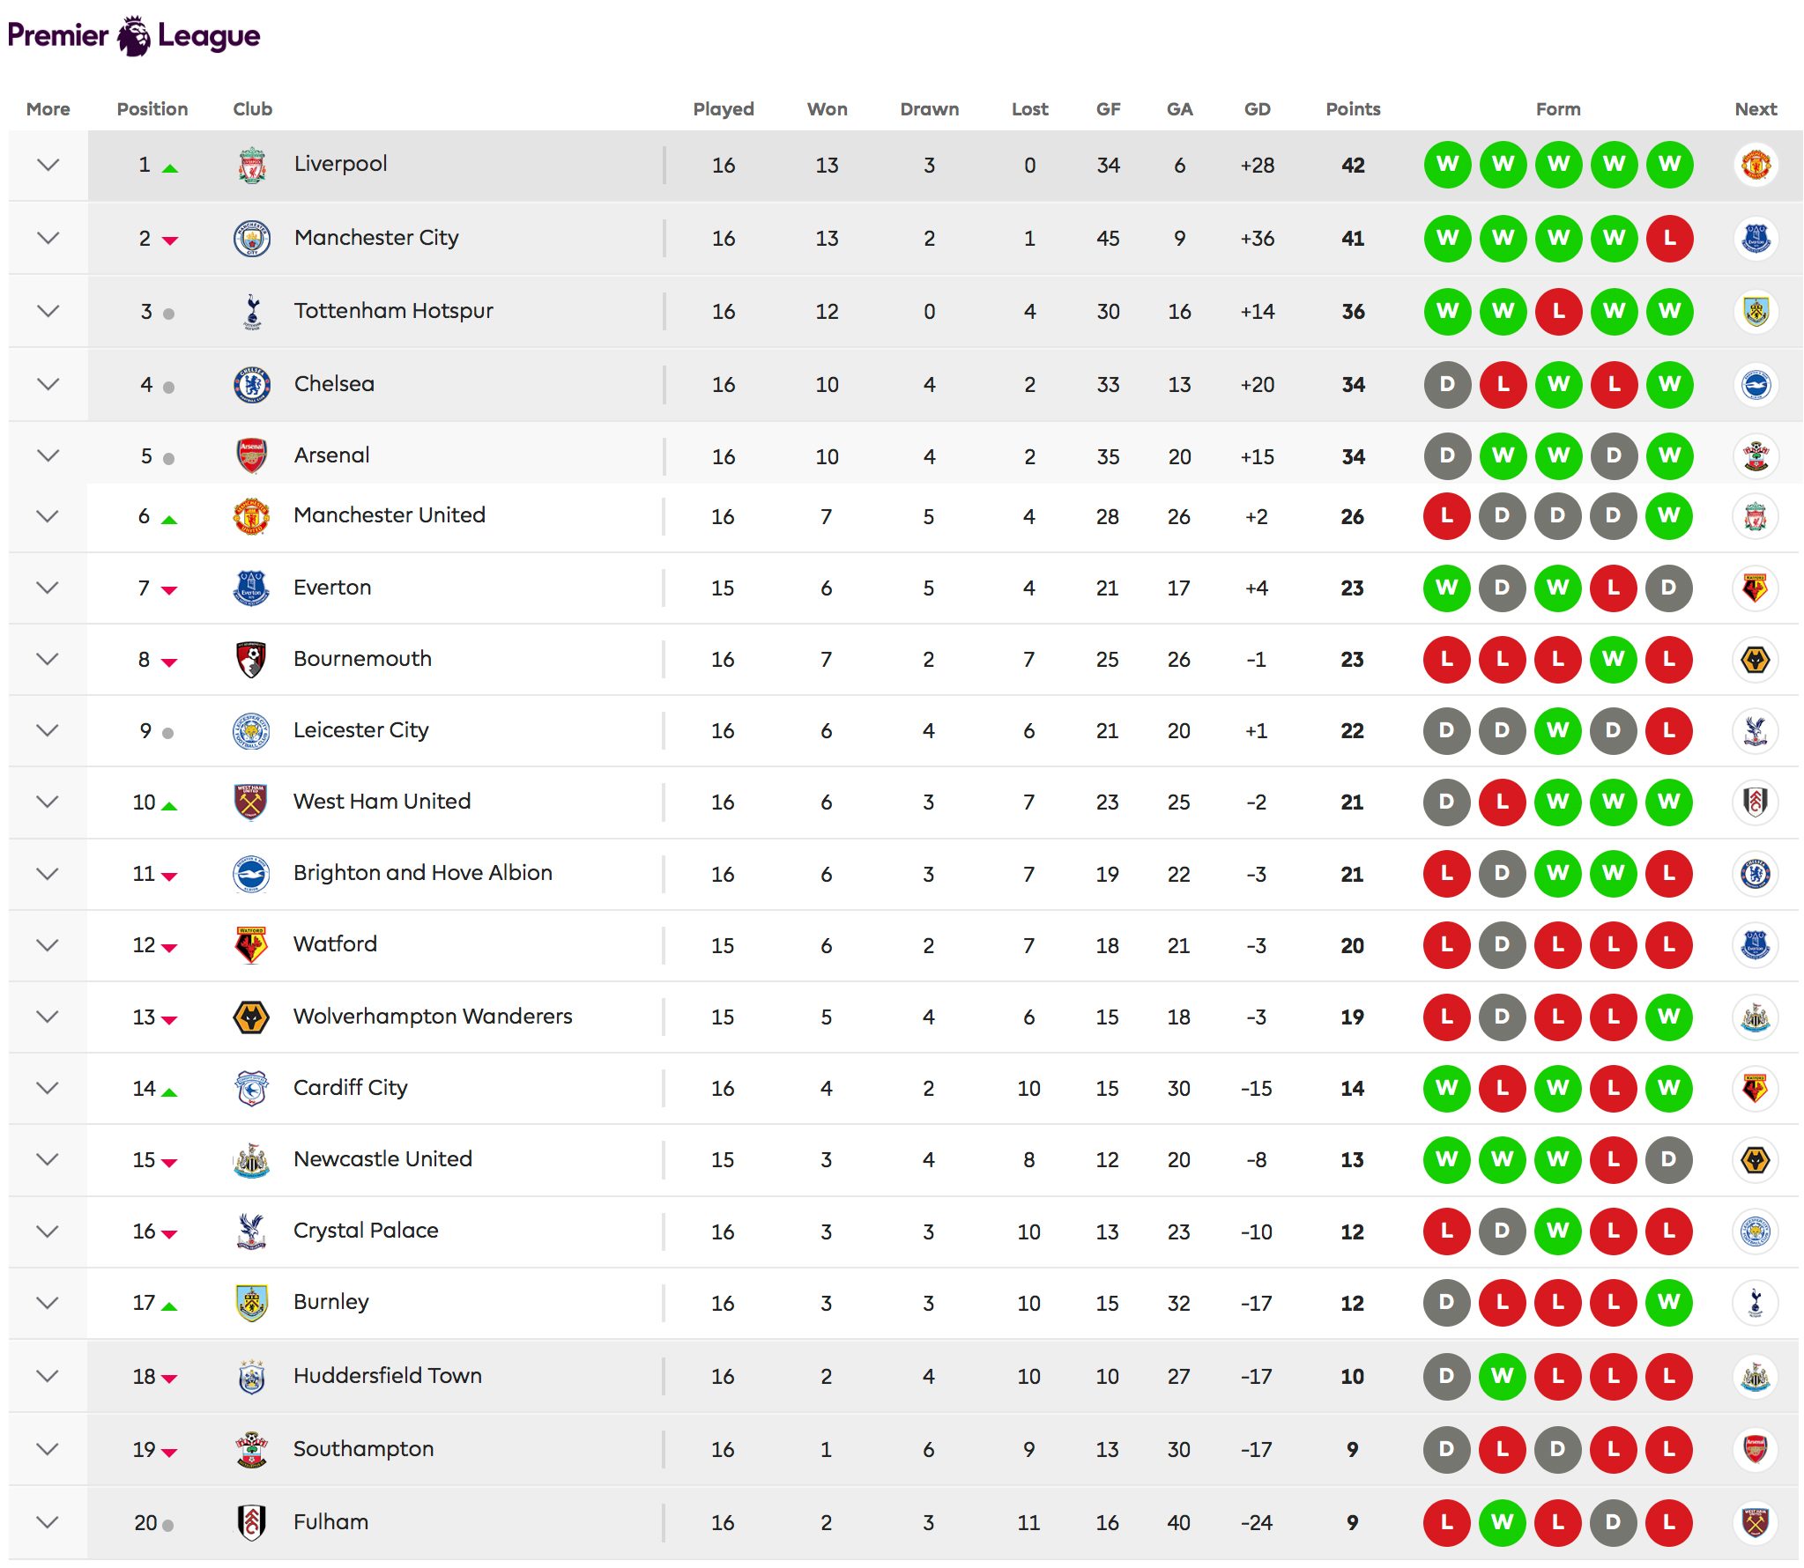Click Liverpool's club crest
Screen dimensions: 1804x1568
point(252,165)
